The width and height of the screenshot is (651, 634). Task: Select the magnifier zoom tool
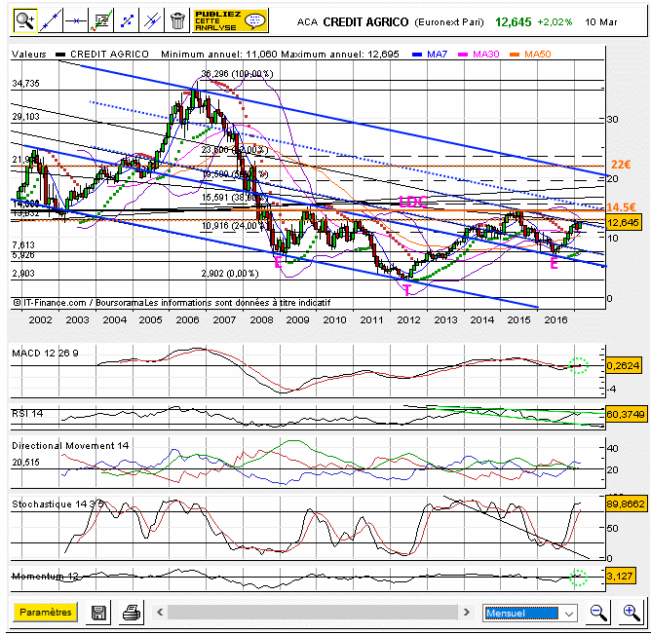click(x=25, y=20)
